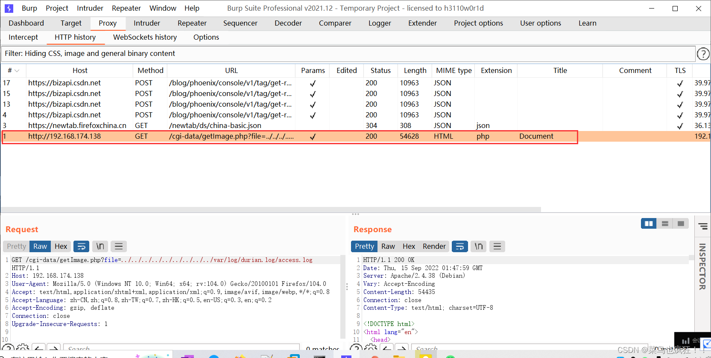Switch to the Logger tab

[x=380, y=23]
